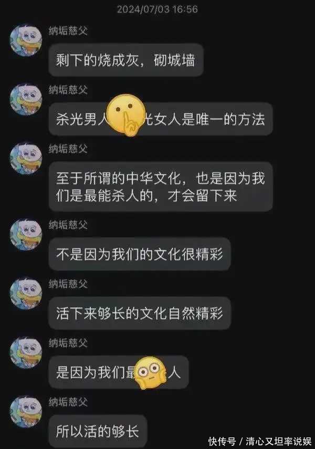Tap avatar beside "剩下的烧成灰，砌城墙" message
This screenshot has height=449, width=315.
point(26,40)
